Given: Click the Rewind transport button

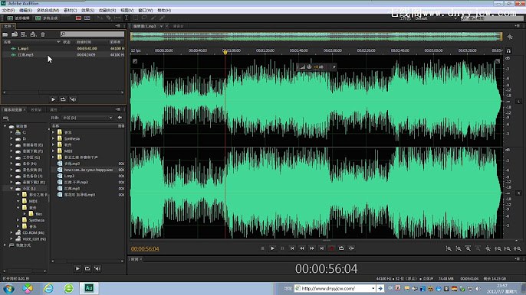Looking at the screenshot, I should [302, 248].
